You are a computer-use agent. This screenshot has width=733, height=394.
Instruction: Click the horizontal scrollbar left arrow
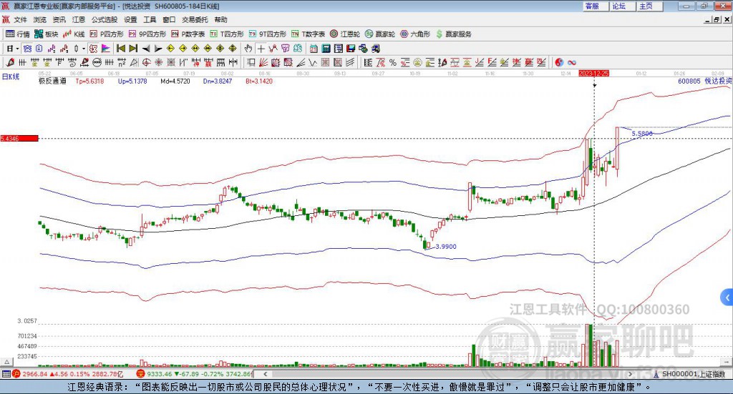(x=265, y=374)
